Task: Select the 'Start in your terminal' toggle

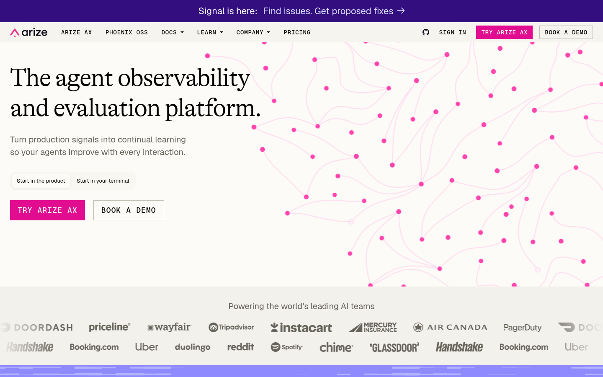Action: coord(103,181)
